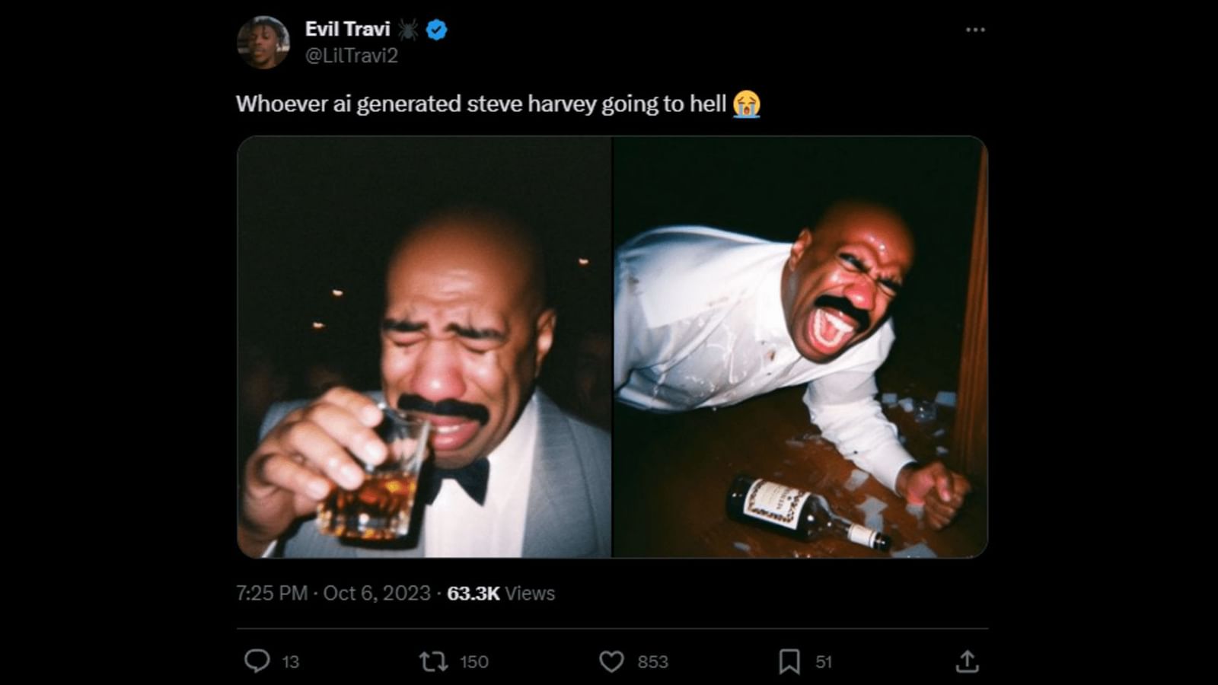The width and height of the screenshot is (1218, 685).
Task: Click the blue verified badge next to Evil Travi
Action: point(435,29)
